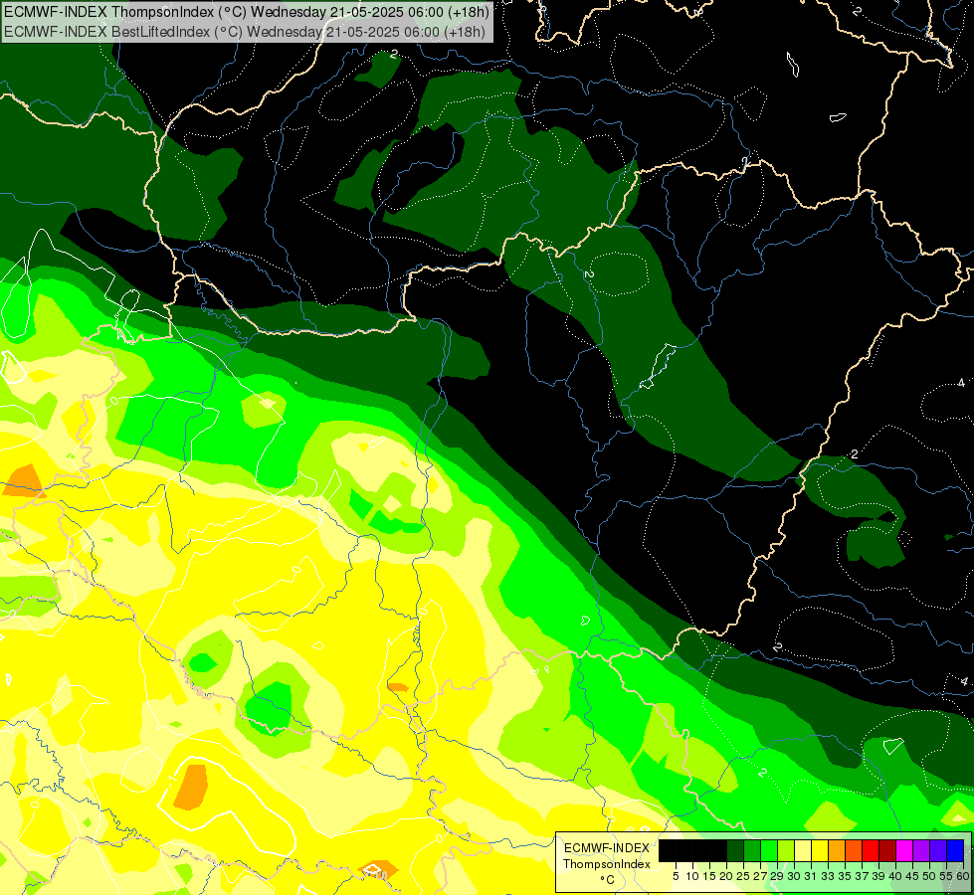Screen dimensions: 974x895
Task: Click the legend label 'ThompsonIndex'
Action: pyautogui.click(x=607, y=864)
